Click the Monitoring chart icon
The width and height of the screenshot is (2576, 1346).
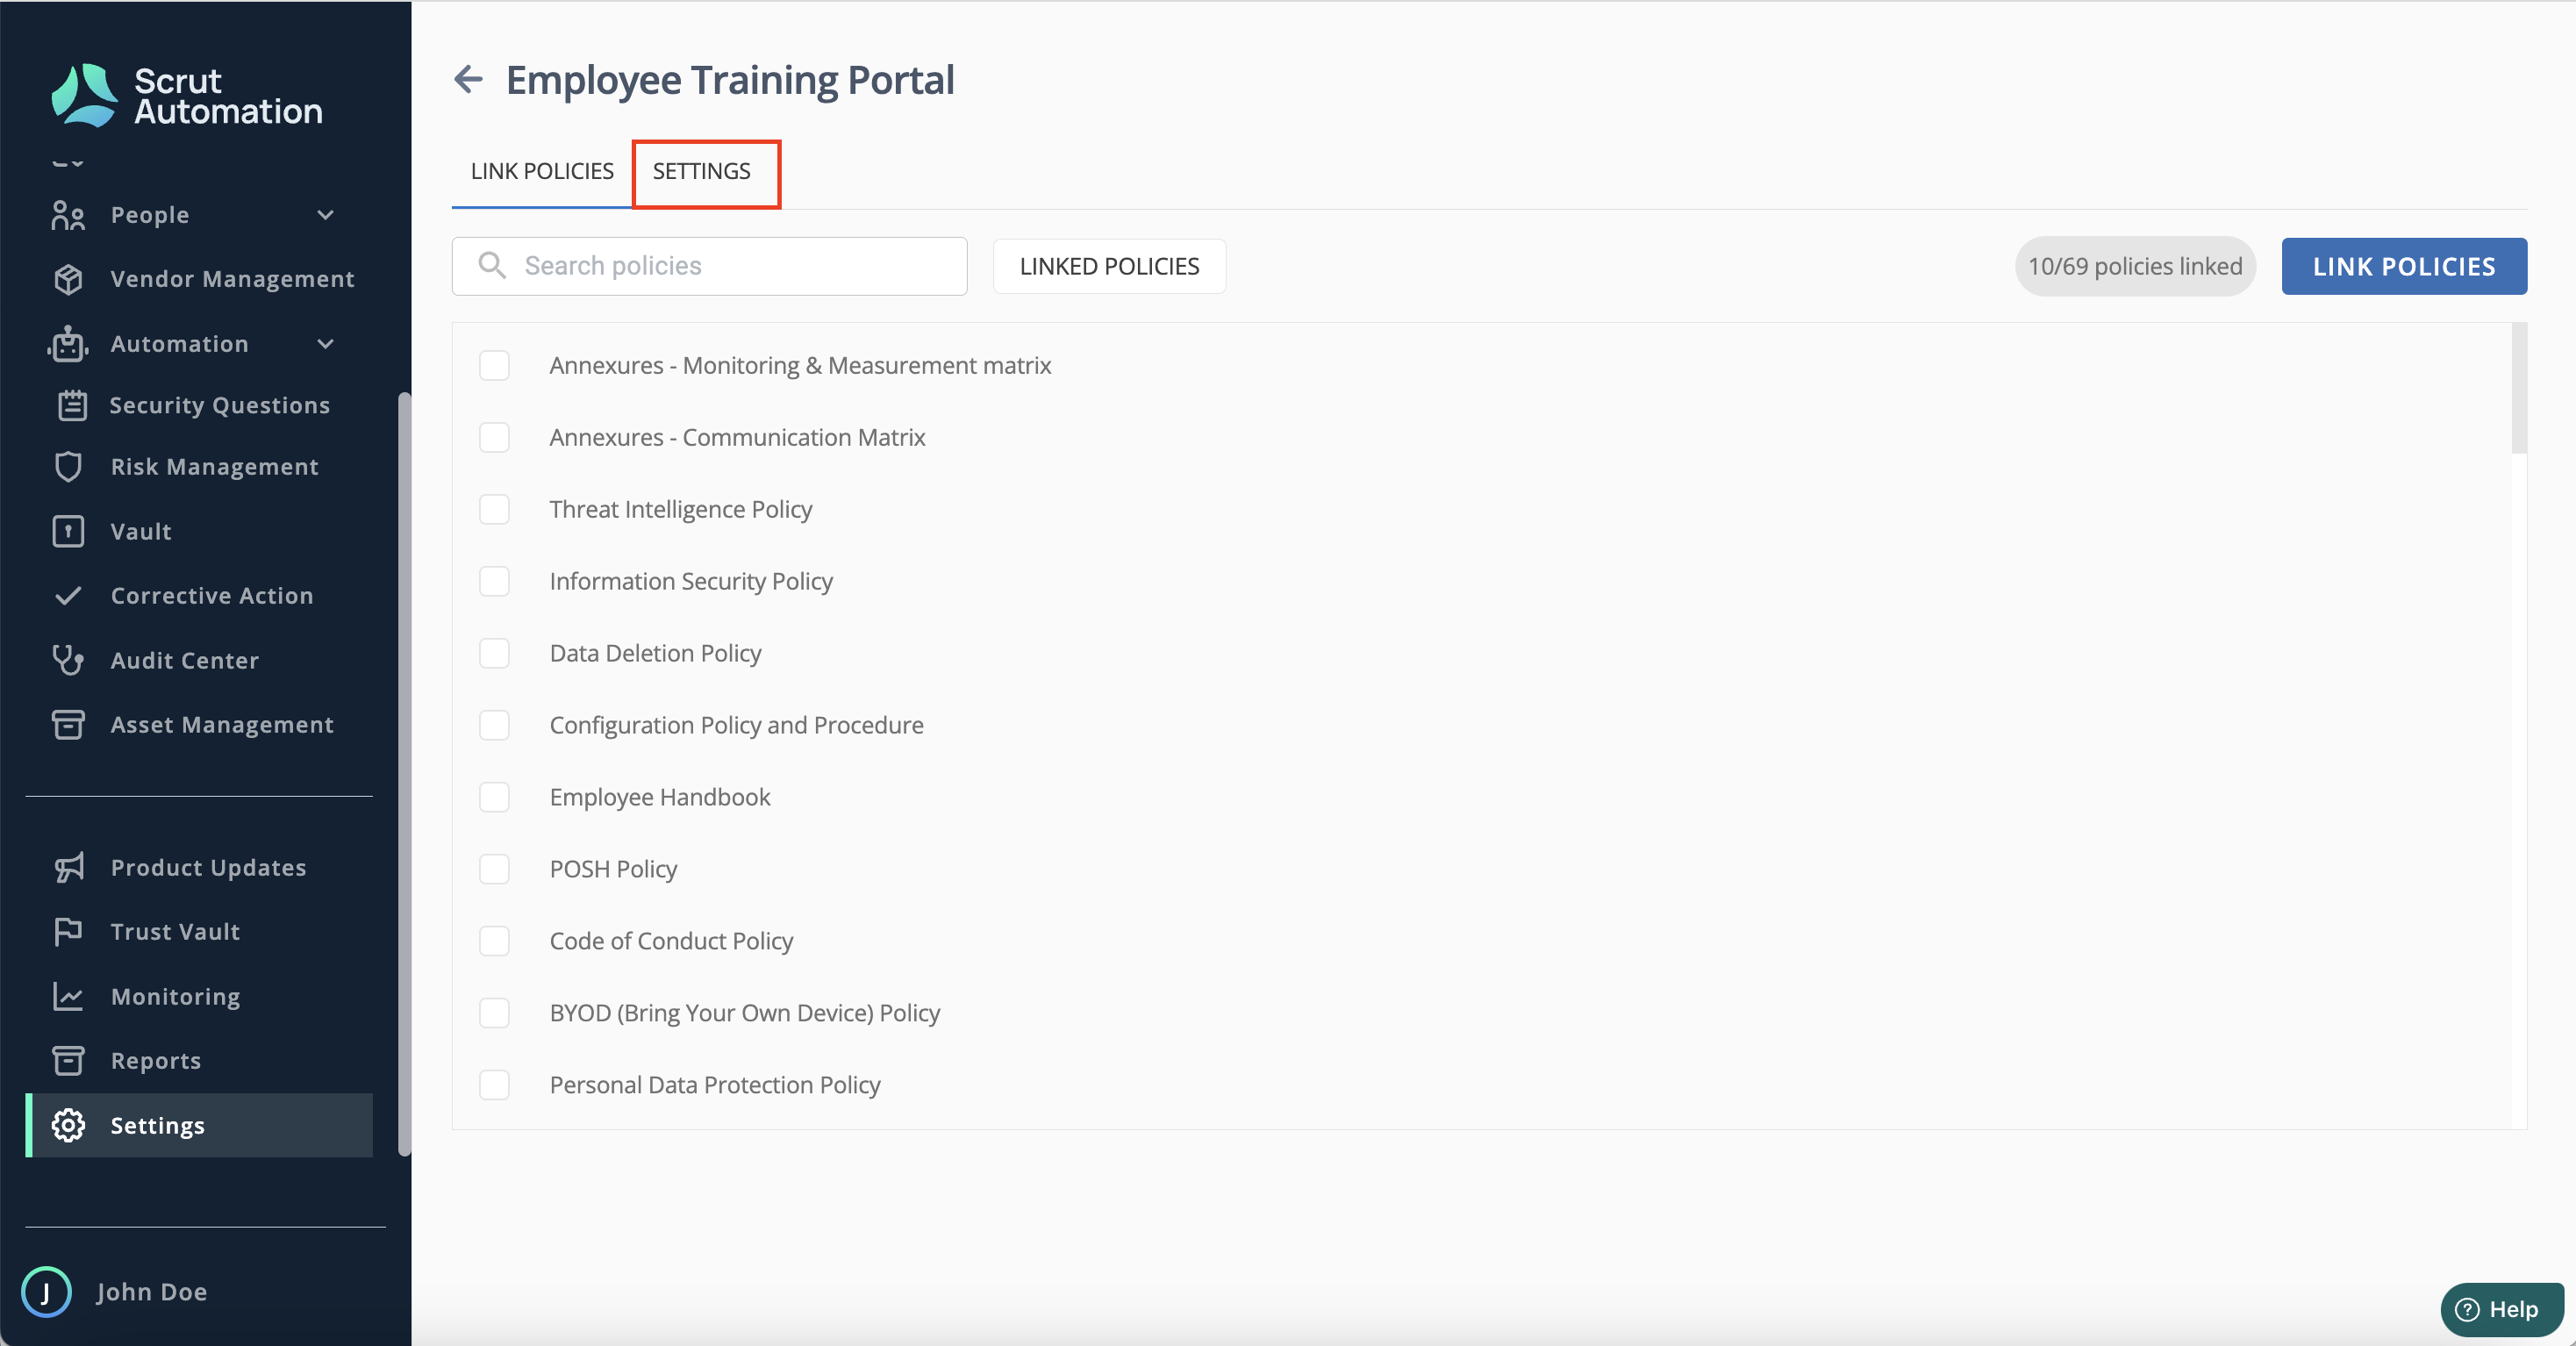tap(68, 996)
